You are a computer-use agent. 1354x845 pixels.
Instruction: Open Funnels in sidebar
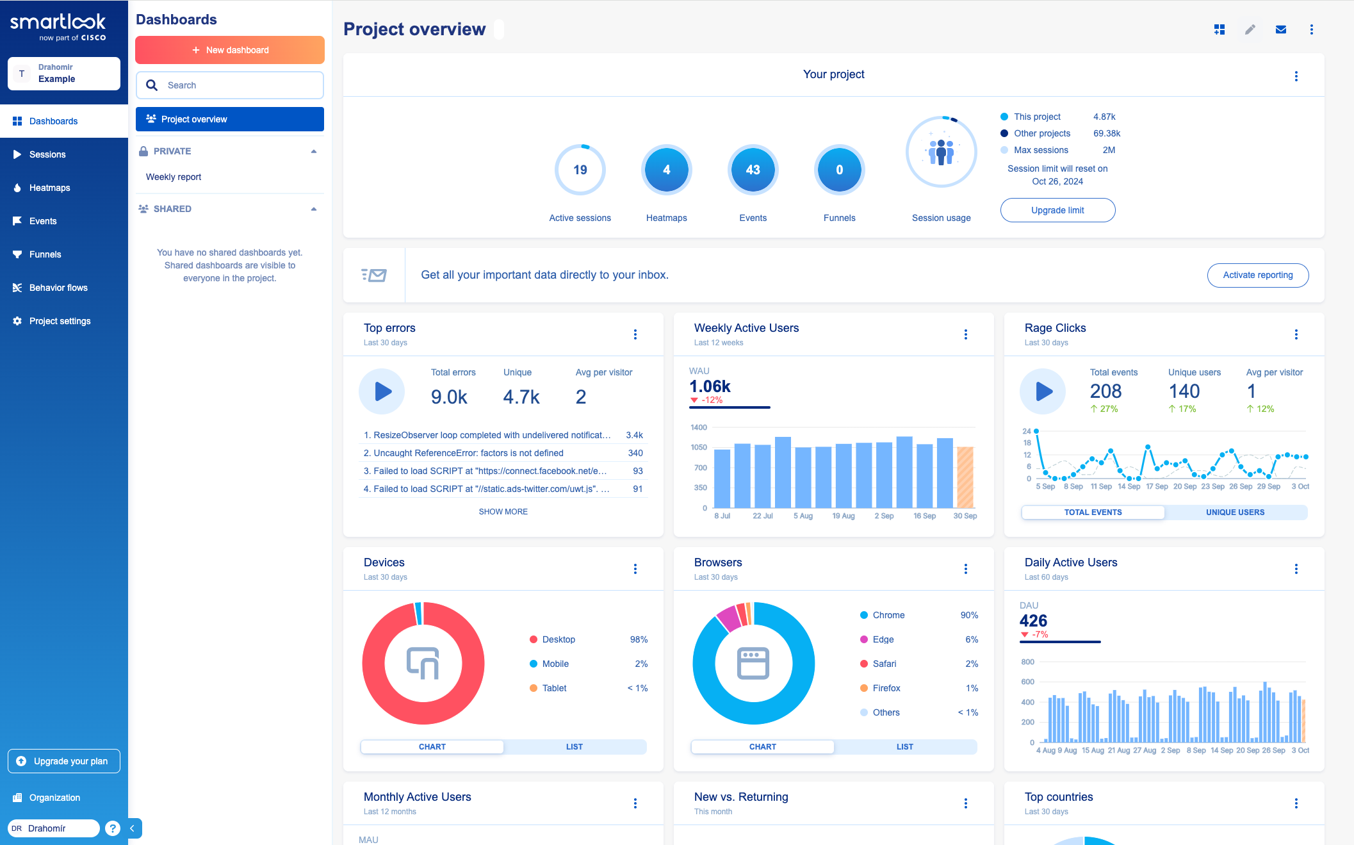[x=64, y=254]
